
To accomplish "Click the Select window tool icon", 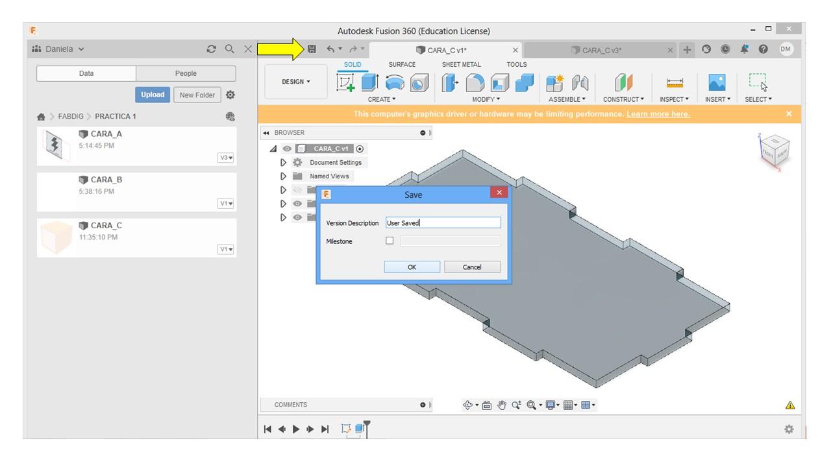I will coord(758,82).
